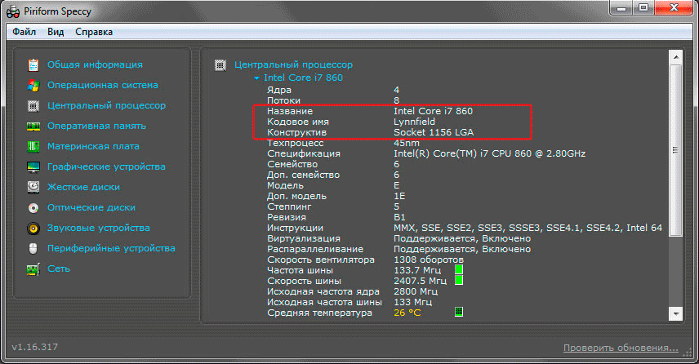Go to Материнская плата section

[93, 146]
